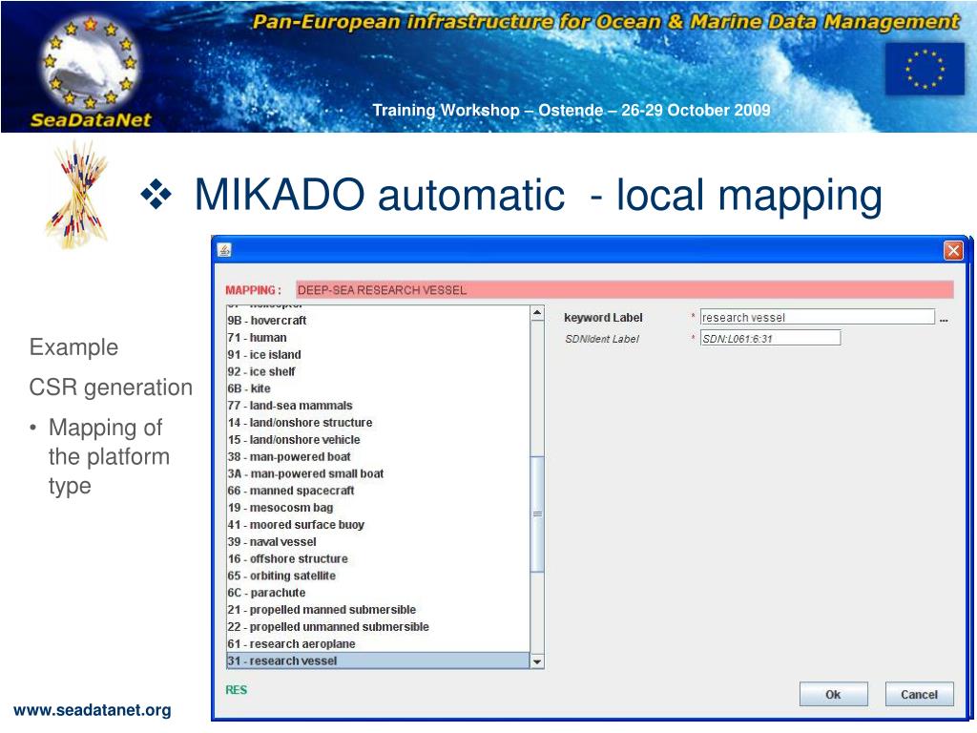Click the Cancel button
The height and width of the screenshot is (733, 977).
point(919,695)
